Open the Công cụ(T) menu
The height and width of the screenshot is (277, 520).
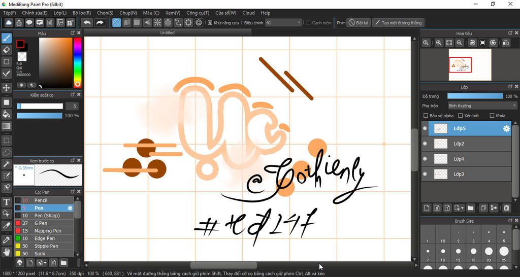click(x=198, y=13)
